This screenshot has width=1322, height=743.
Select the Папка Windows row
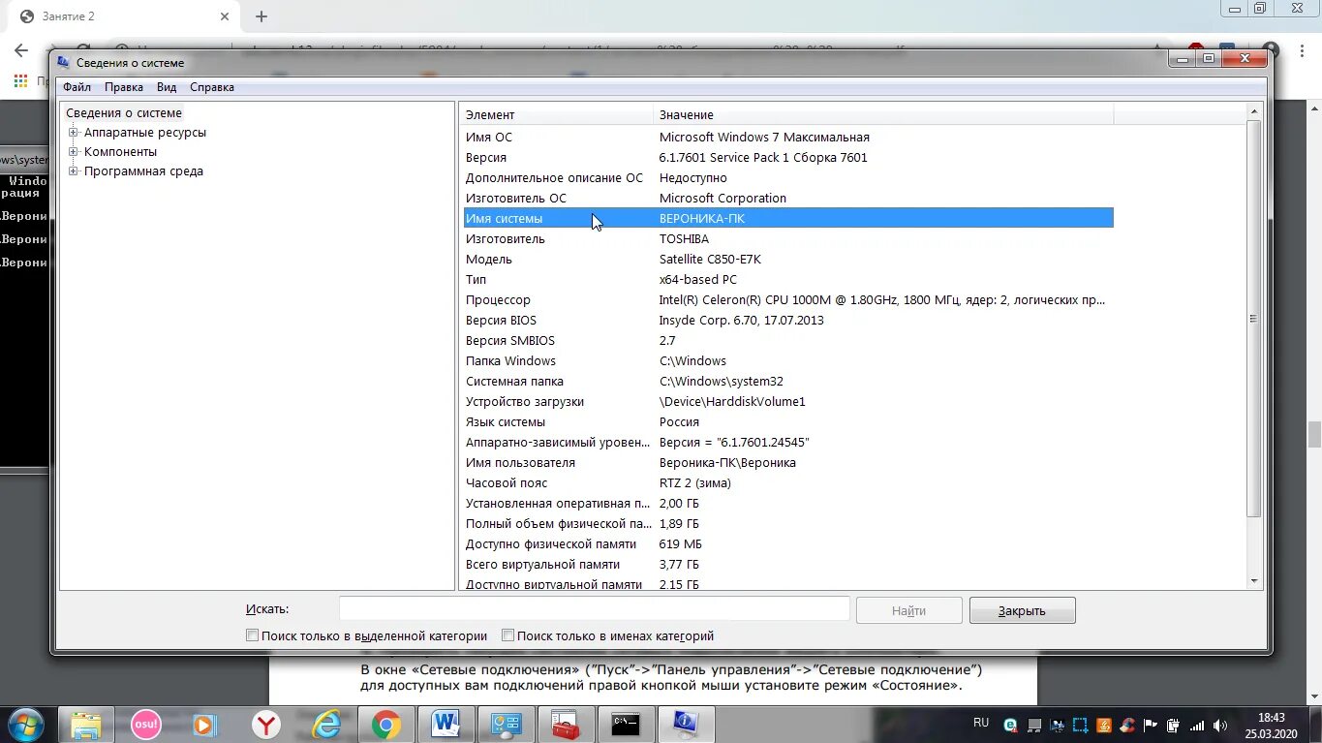[788, 361]
